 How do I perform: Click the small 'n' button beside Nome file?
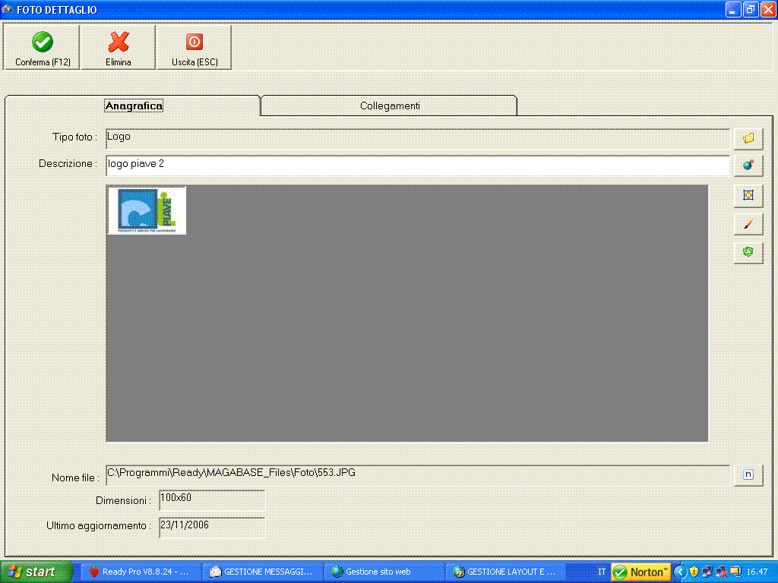(748, 475)
